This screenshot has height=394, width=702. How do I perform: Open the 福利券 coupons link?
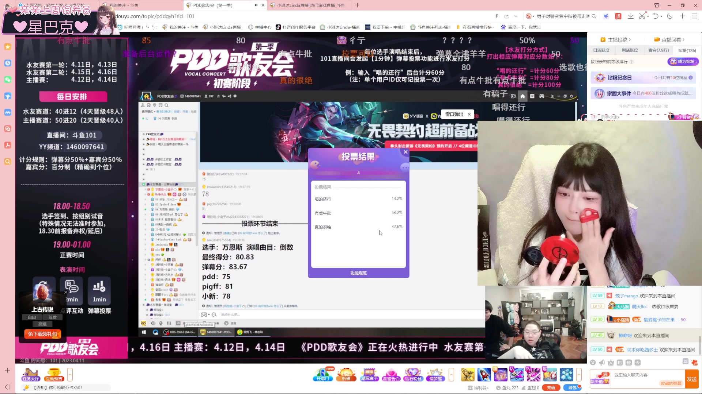tap(478, 388)
